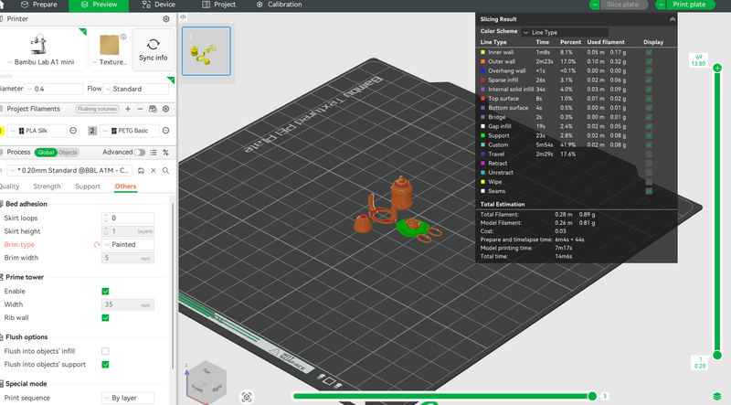
Task: Open the Brim type Painted dropdown
Action: pyautogui.click(x=128, y=244)
